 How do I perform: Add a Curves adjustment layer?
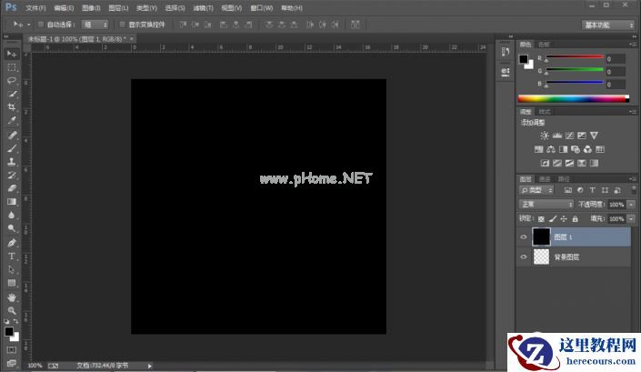pyautogui.click(x=569, y=136)
